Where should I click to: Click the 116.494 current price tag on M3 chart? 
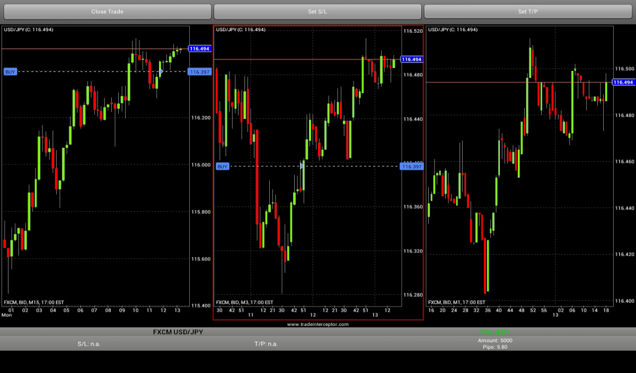coord(412,59)
